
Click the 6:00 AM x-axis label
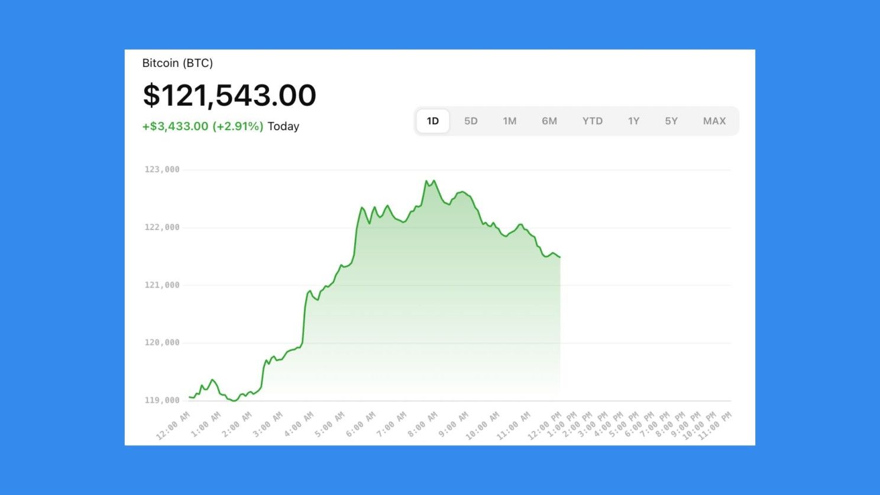point(360,425)
